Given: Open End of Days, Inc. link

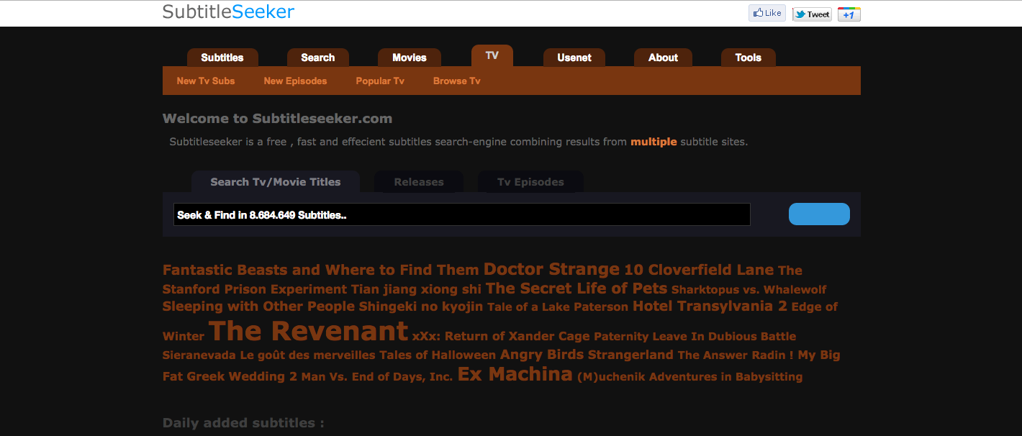Looking at the screenshot, I should [402, 376].
